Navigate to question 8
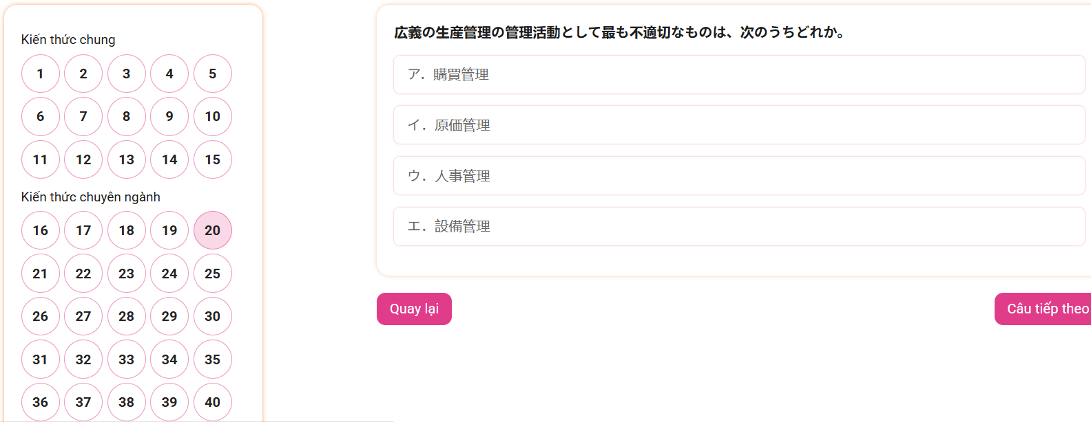Screen dimensions: 1091x422 pos(127,116)
